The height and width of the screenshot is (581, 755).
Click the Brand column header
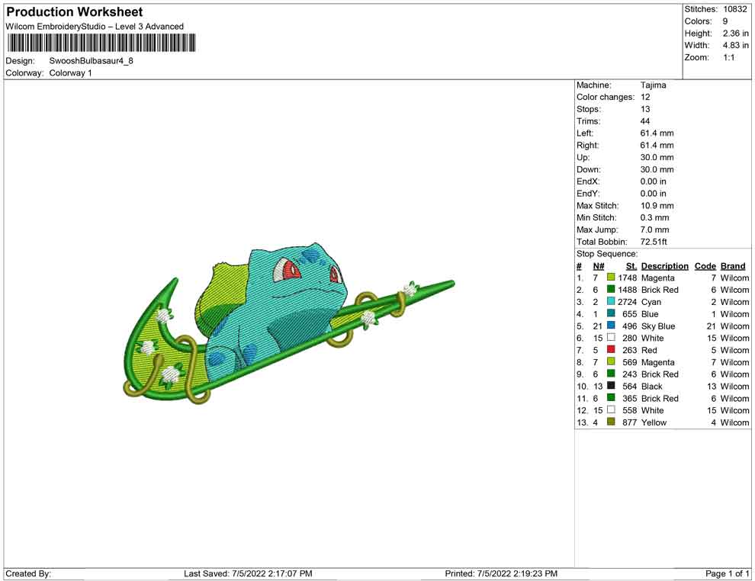click(733, 266)
